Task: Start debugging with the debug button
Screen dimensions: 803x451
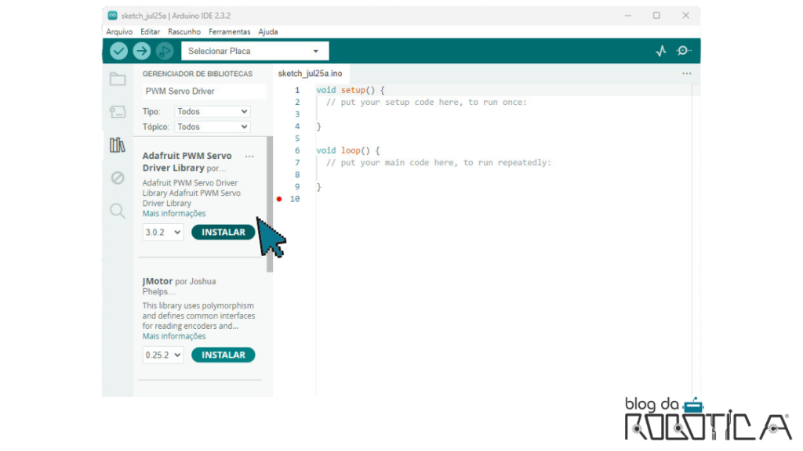Action: click(x=165, y=51)
